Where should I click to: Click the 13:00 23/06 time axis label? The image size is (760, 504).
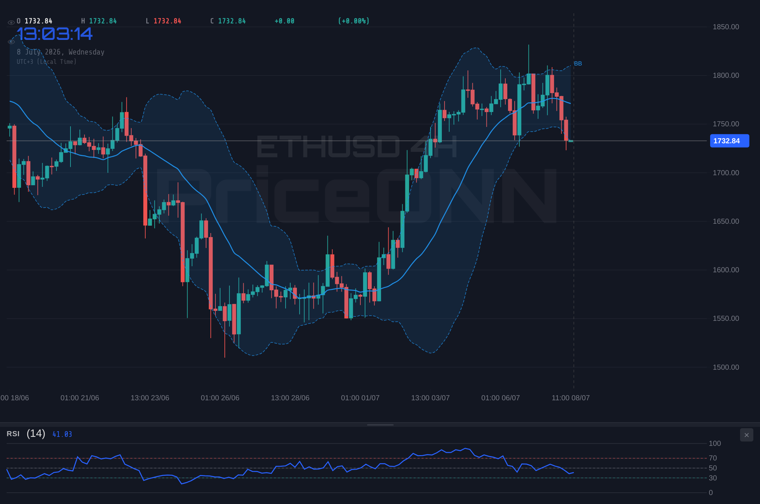tap(150, 398)
